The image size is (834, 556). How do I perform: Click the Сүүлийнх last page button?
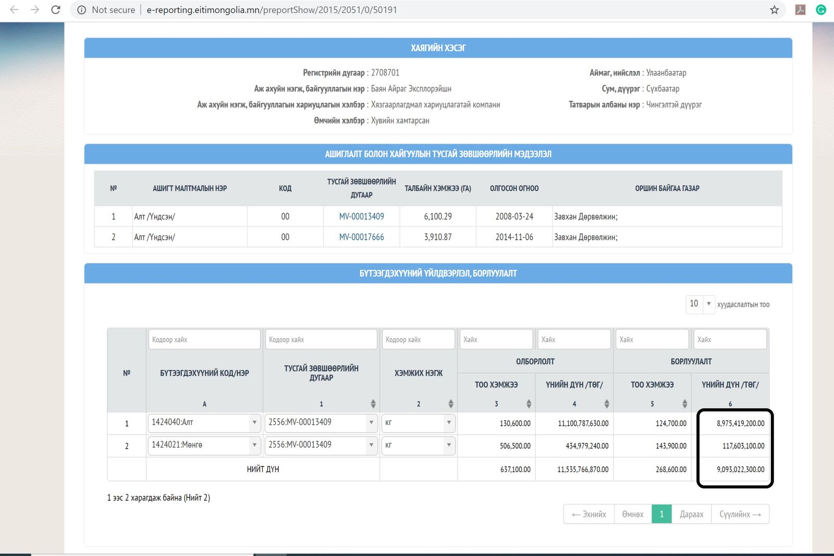(740, 514)
